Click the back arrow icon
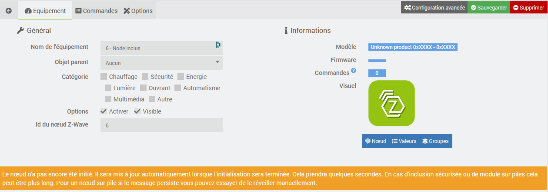548x192 pixels. coord(9,10)
